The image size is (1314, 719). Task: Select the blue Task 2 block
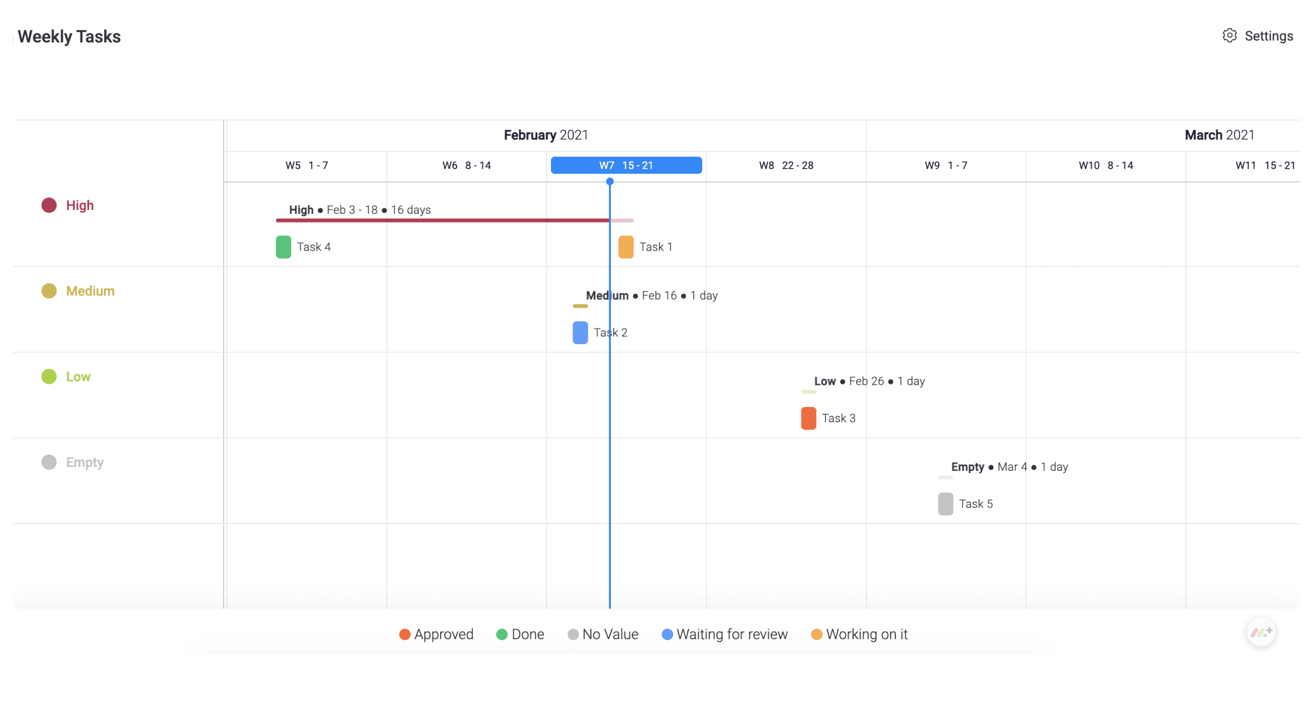[x=580, y=333]
